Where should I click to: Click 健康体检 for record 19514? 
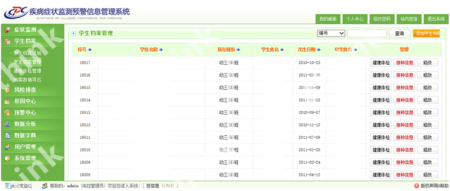point(381,100)
